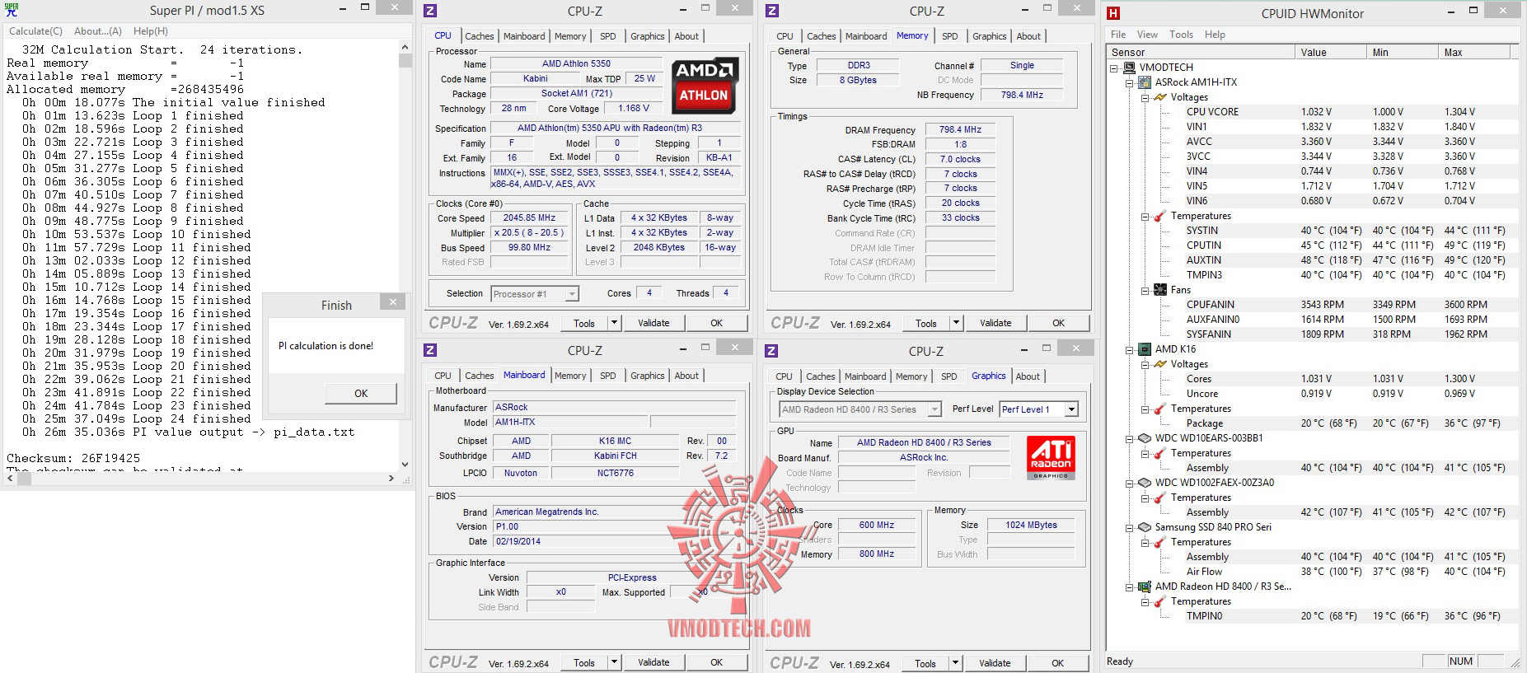This screenshot has height=673, width=1527.
Task: Click the Super PI vertical scrollbar up arrow
Action: click(x=405, y=47)
